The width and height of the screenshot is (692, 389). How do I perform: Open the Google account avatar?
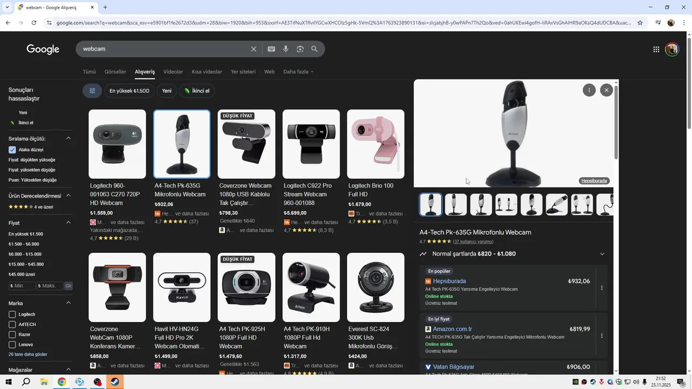[672, 49]
